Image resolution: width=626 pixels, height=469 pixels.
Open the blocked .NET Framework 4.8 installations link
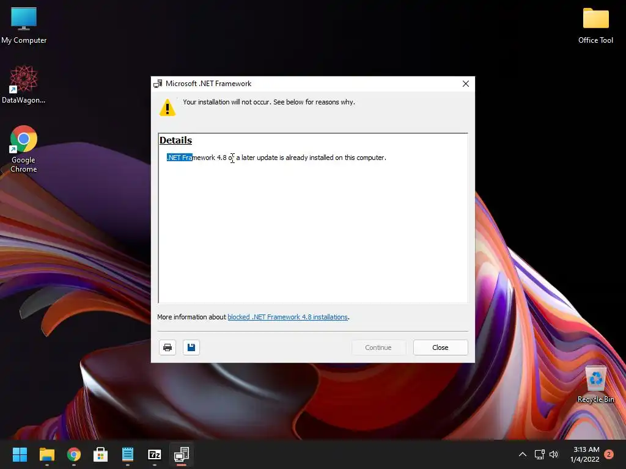coord(287,317)
